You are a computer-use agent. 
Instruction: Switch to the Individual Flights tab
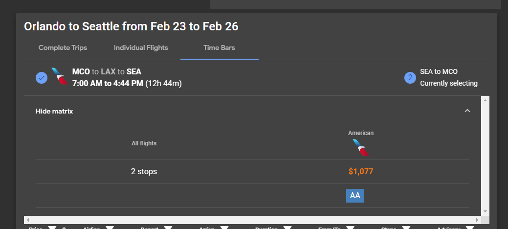141,48
